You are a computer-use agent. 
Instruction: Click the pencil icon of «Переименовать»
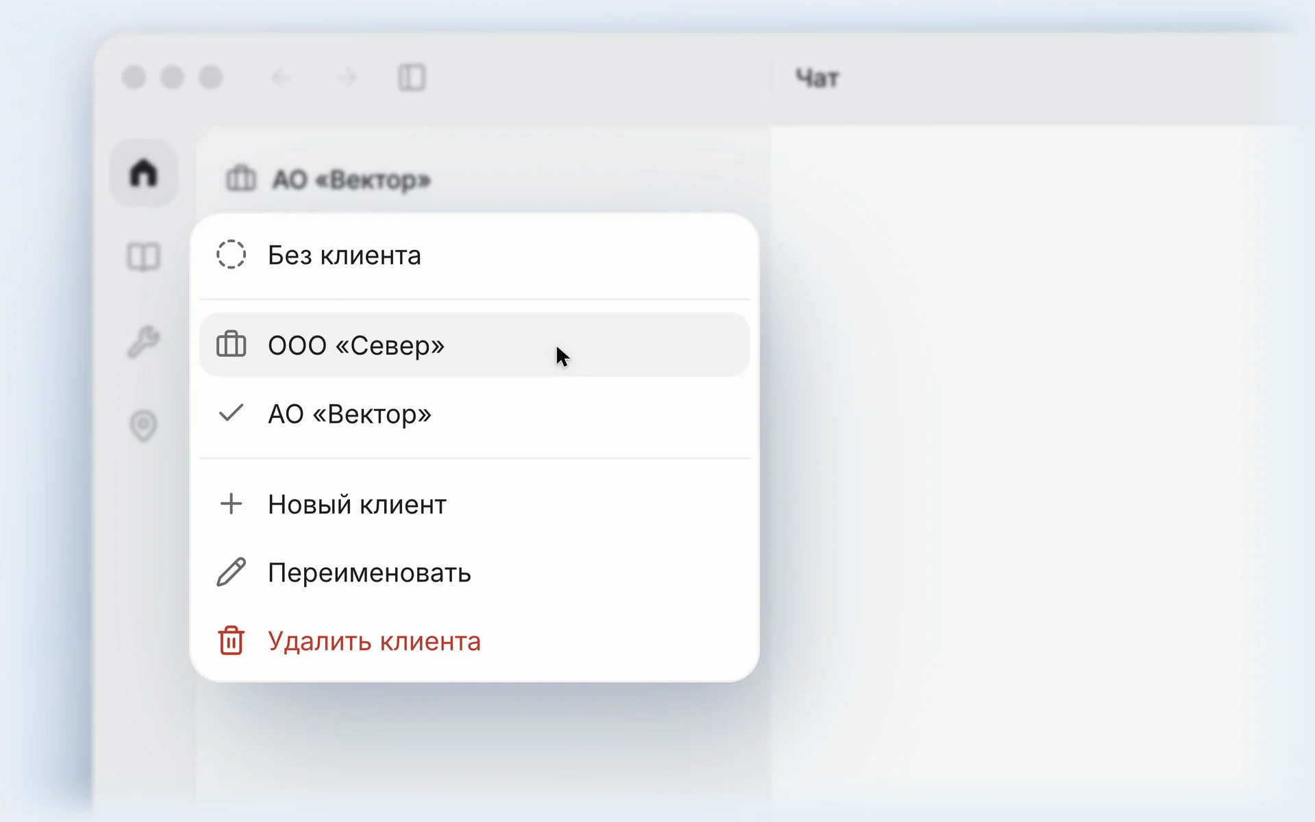231,572
